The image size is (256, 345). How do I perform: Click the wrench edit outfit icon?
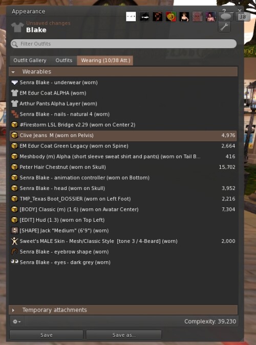[224, 27]
